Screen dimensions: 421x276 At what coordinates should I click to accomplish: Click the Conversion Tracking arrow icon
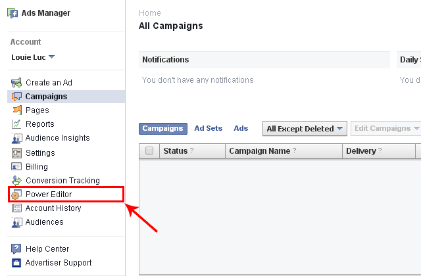(17, 181)
